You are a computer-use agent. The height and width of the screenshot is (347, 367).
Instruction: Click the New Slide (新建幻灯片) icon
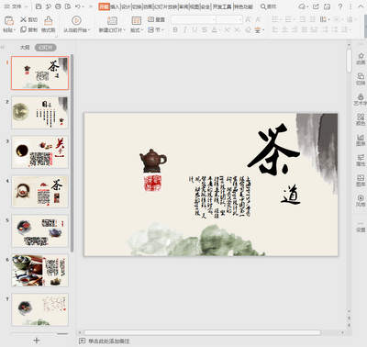(x=112, y=20)
